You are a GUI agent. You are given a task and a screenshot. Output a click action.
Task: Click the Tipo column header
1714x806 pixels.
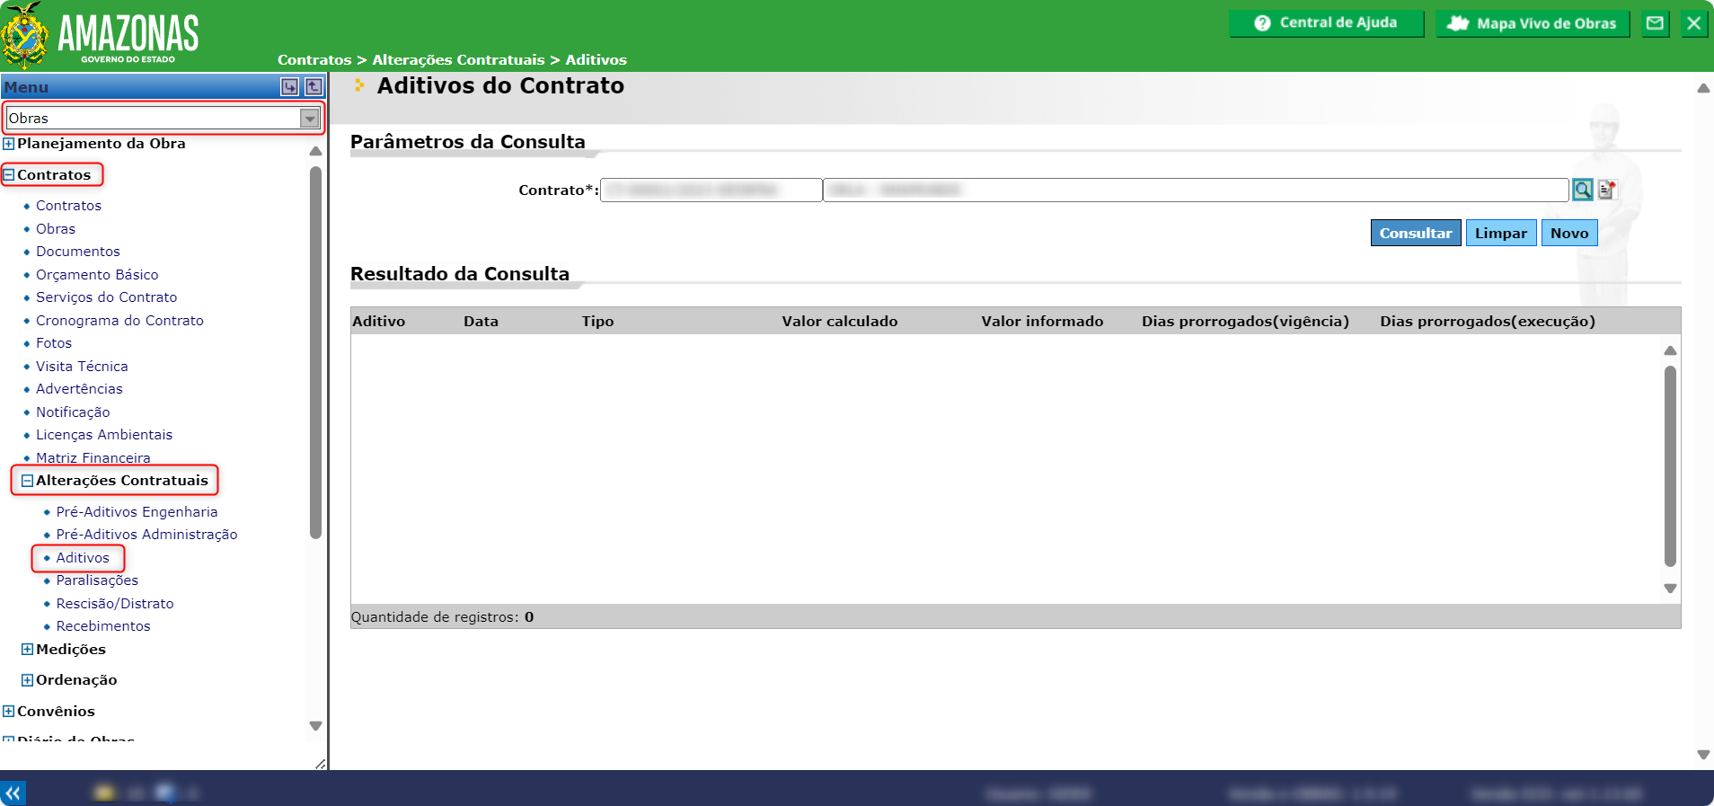(597, 322)
